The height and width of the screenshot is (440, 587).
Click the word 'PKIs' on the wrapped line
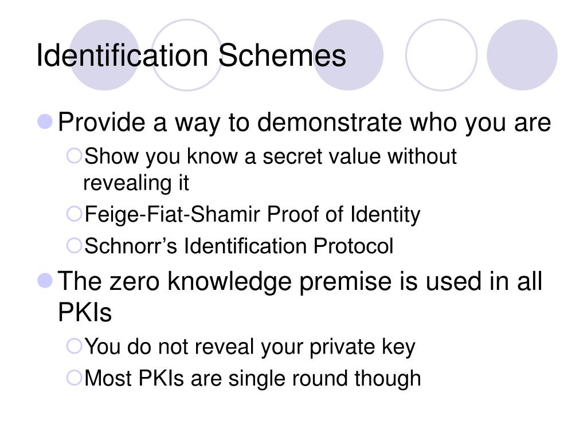coord(85,312)
